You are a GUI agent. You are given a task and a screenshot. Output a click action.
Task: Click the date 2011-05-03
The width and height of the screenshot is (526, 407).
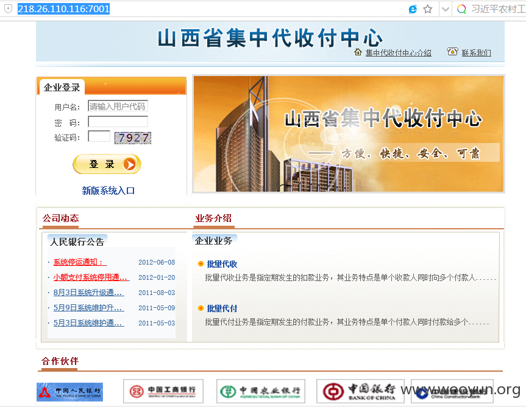[x=157, y=323]
